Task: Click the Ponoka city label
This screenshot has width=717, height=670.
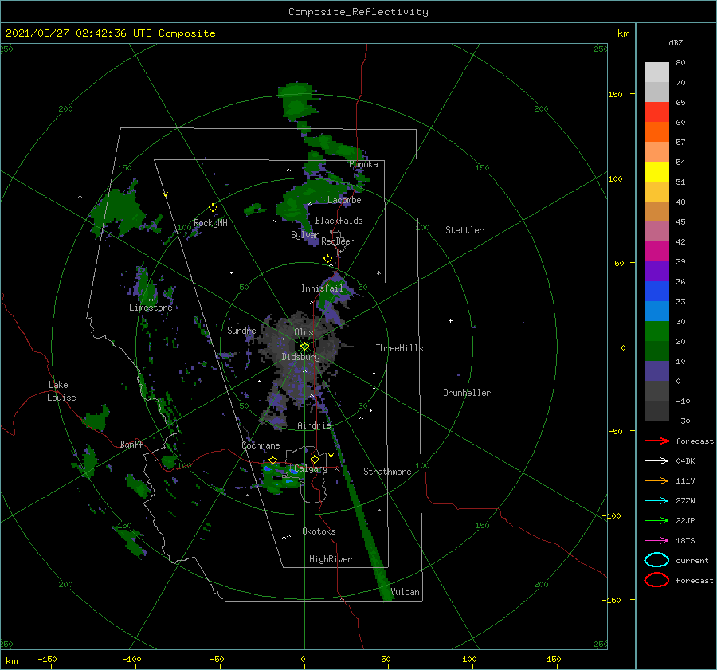Action: [x=363, y=164]
